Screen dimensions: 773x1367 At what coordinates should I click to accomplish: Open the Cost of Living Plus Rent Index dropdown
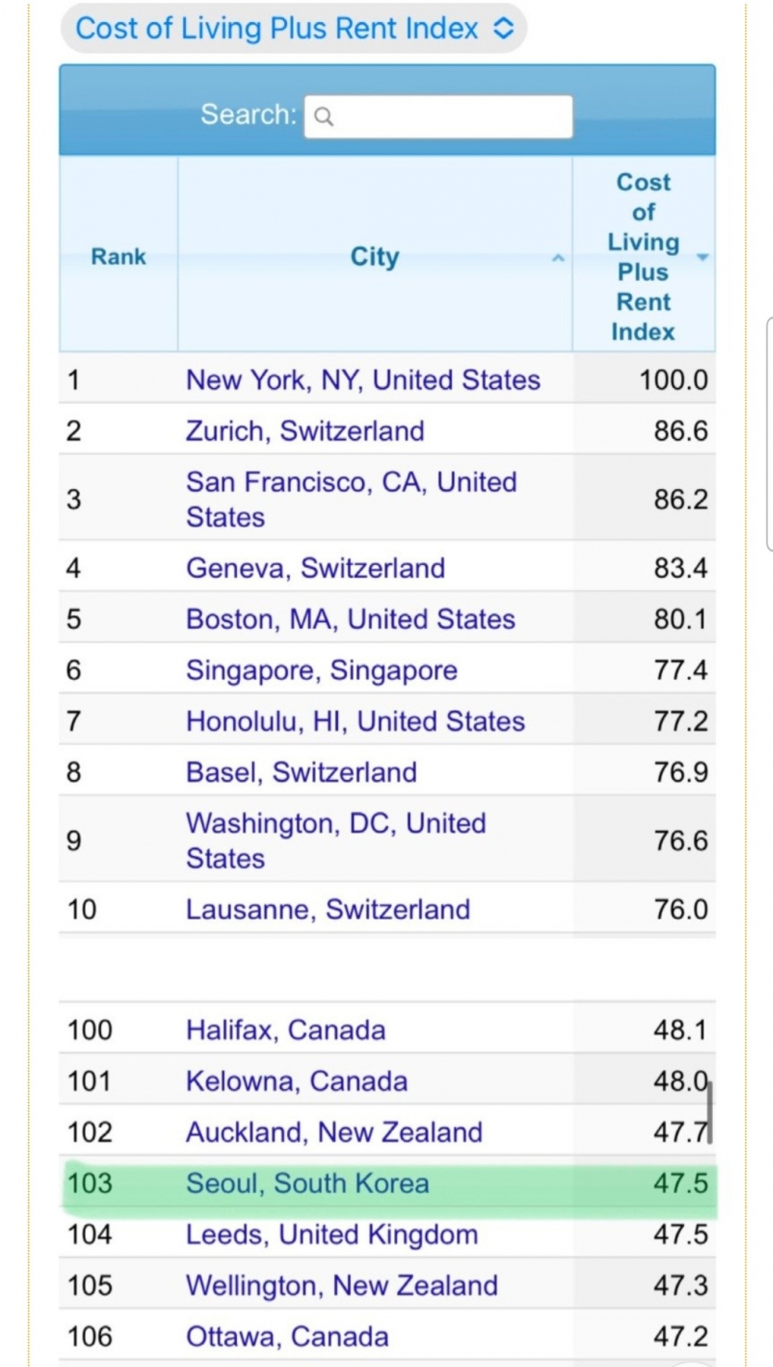[293, 28]
